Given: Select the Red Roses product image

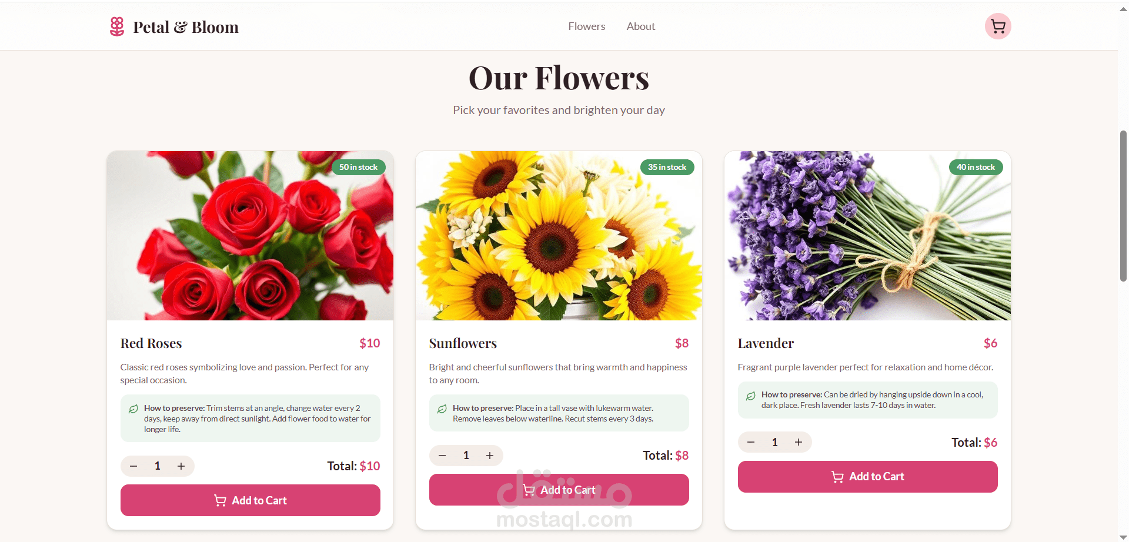Looking at the screenshot, I should pyautogui.click(x=250, y=236).
